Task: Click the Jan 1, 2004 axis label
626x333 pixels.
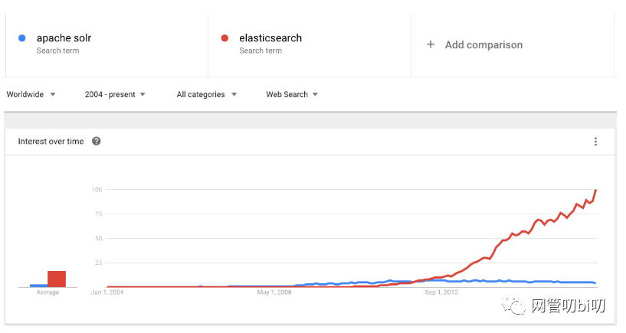Action: 107,292
